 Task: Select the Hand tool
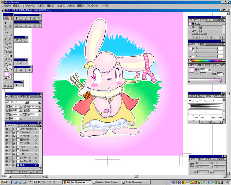6,68
